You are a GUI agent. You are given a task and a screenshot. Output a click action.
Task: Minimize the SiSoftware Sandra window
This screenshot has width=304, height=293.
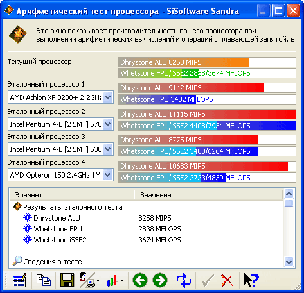(x=264, y=11)
